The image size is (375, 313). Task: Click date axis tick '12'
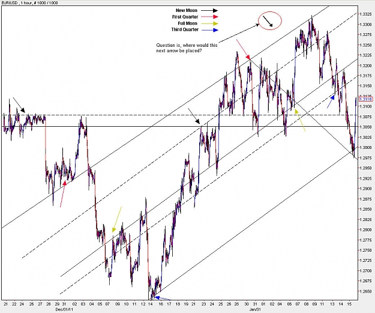click(x=143, y=304)
